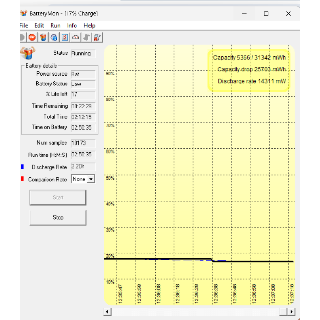Click the Time on Battery value 02:50:35
320x320 pixels.
[83, 128]
